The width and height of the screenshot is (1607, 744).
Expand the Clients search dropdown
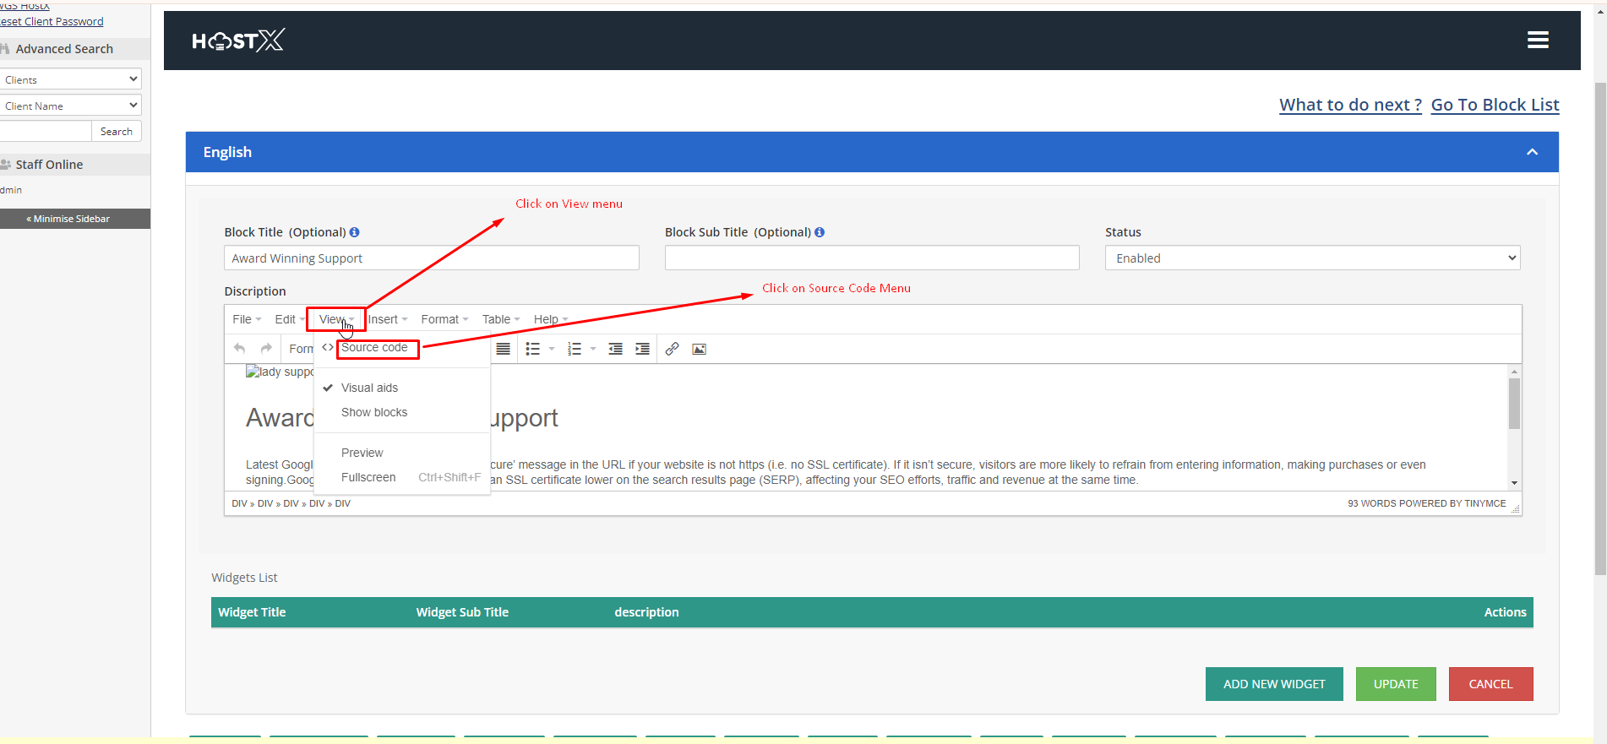pyautogui.click(x=70, y=79)
